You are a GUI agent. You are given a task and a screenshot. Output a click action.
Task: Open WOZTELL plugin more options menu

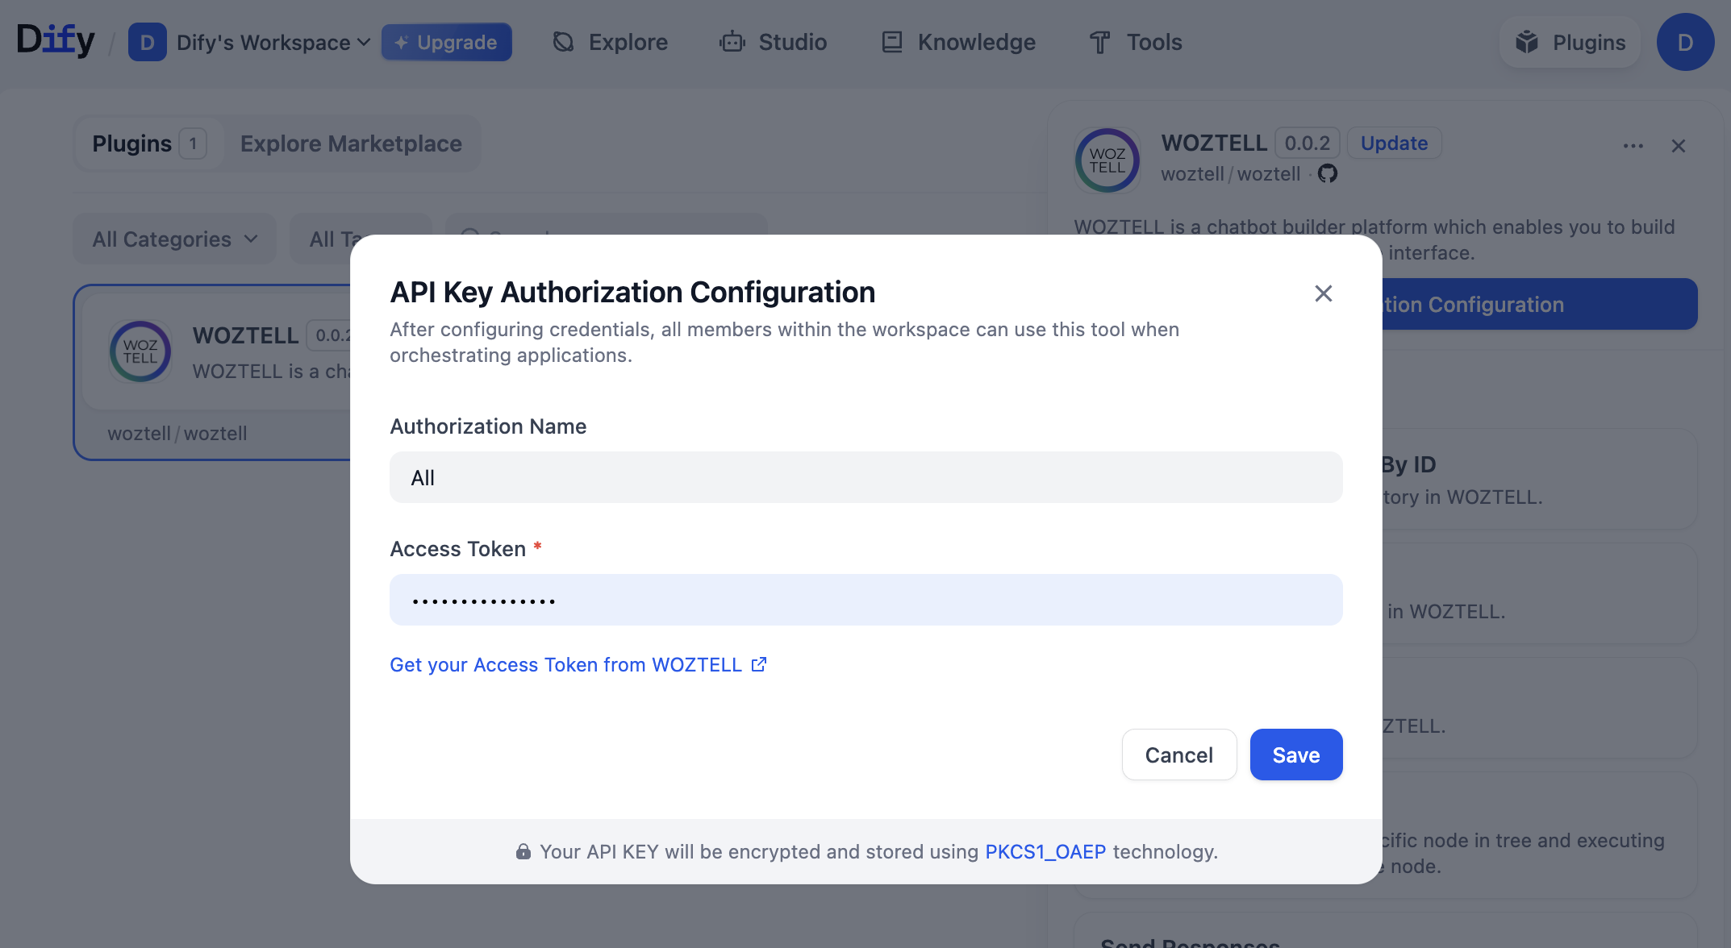click(x=1633, y=146)
